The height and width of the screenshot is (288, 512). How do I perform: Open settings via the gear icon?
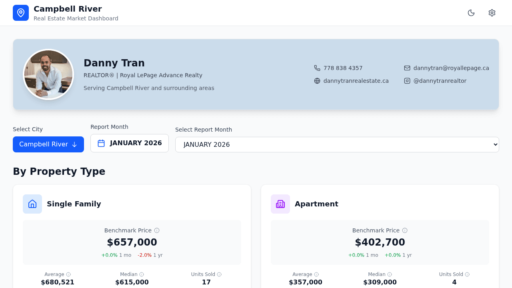tap(492, 13)
